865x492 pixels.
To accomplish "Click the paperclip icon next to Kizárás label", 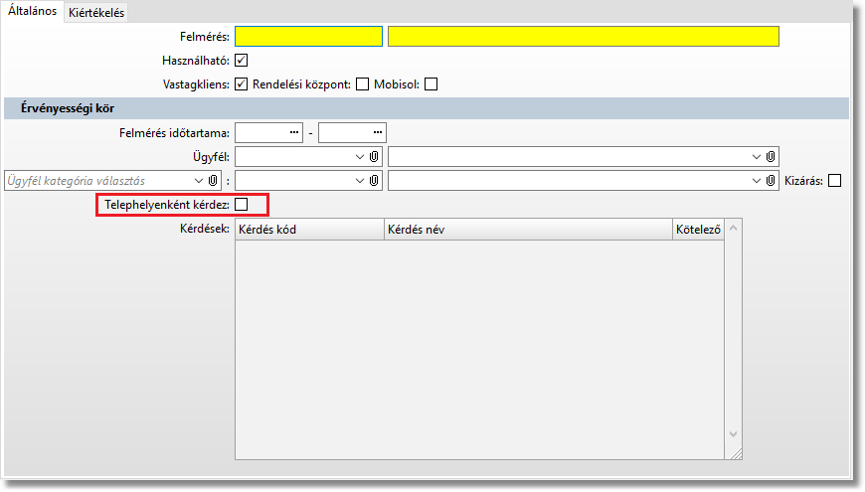I will coord(771,181).
